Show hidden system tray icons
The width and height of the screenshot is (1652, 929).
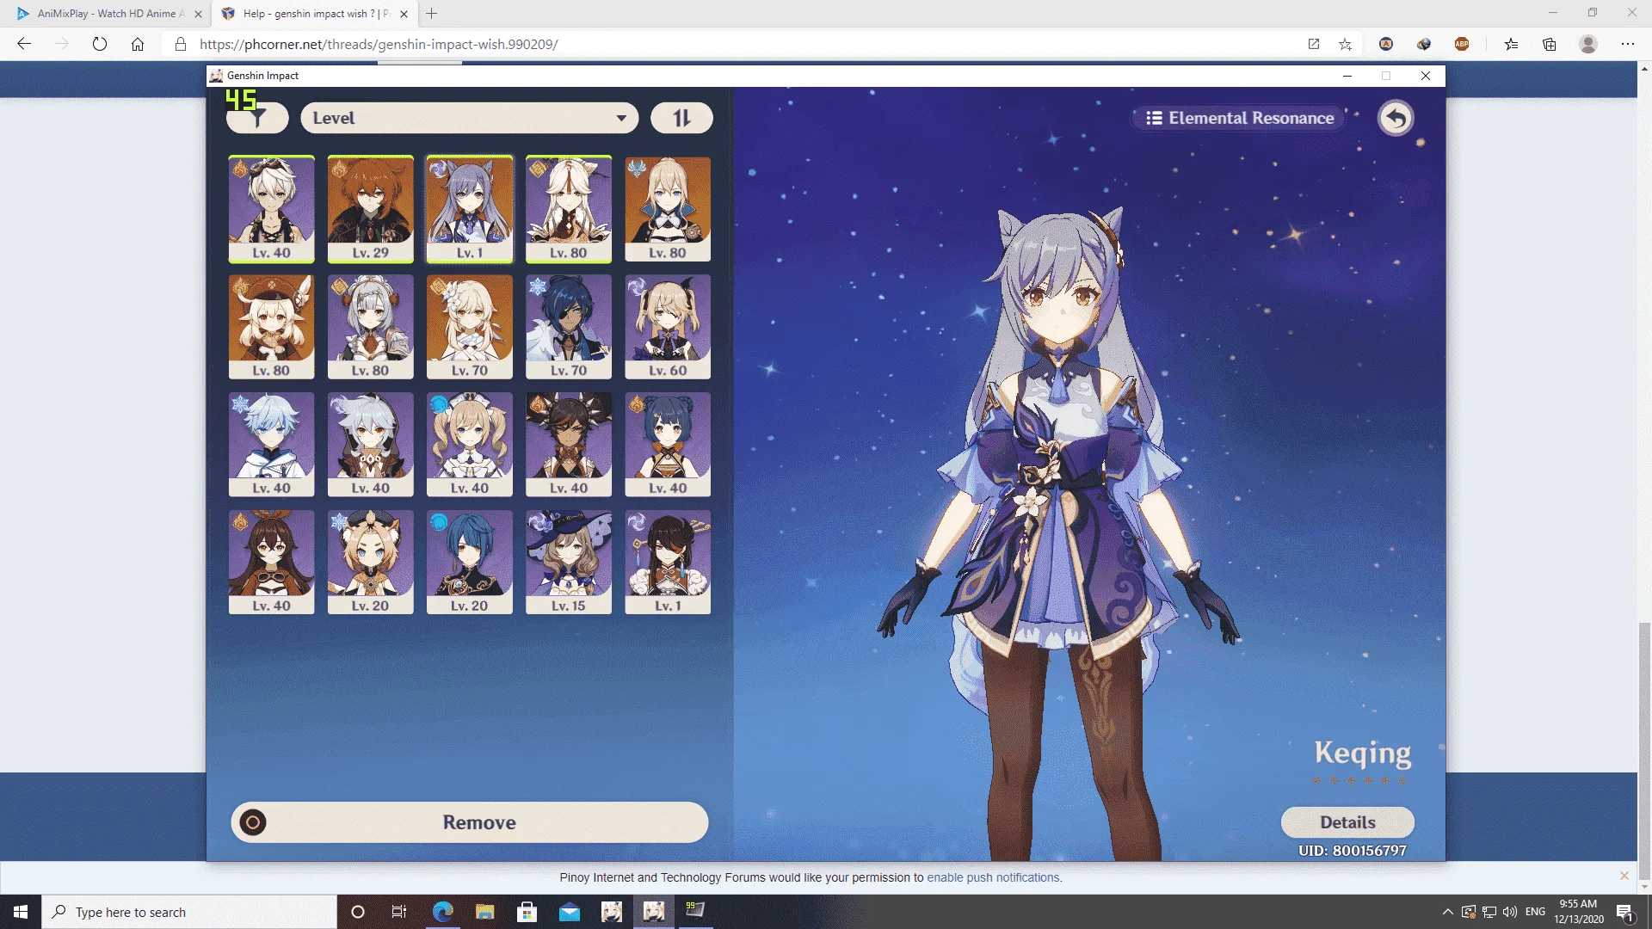tap(1447, 912)
